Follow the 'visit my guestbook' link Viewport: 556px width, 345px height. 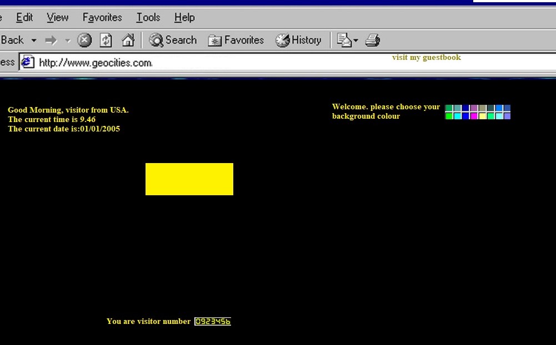pyautogui.click(x=427, y=57)
